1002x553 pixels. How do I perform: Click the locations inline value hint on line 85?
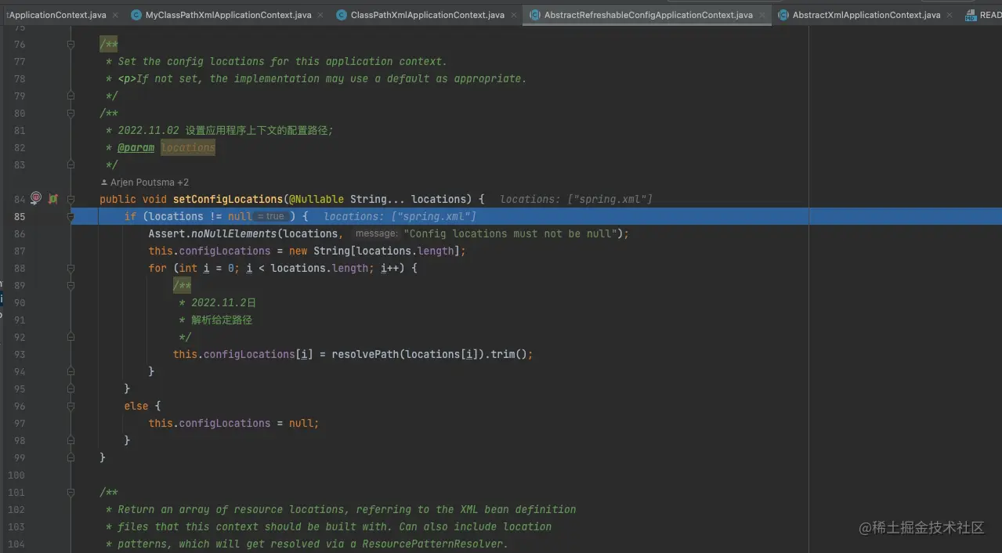[x=400, y=216]
